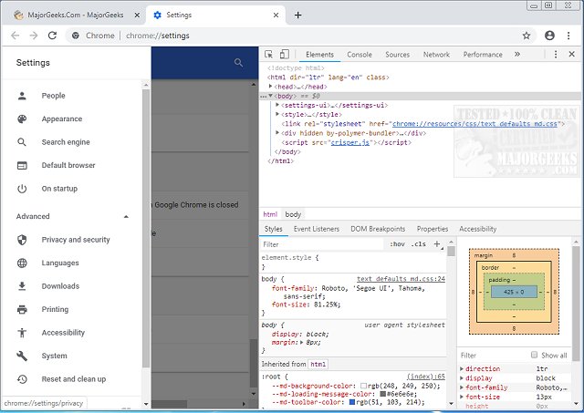Open a new tab with the plus button
This screenshot has width=584, height=413.
click(x=297, y=15)
